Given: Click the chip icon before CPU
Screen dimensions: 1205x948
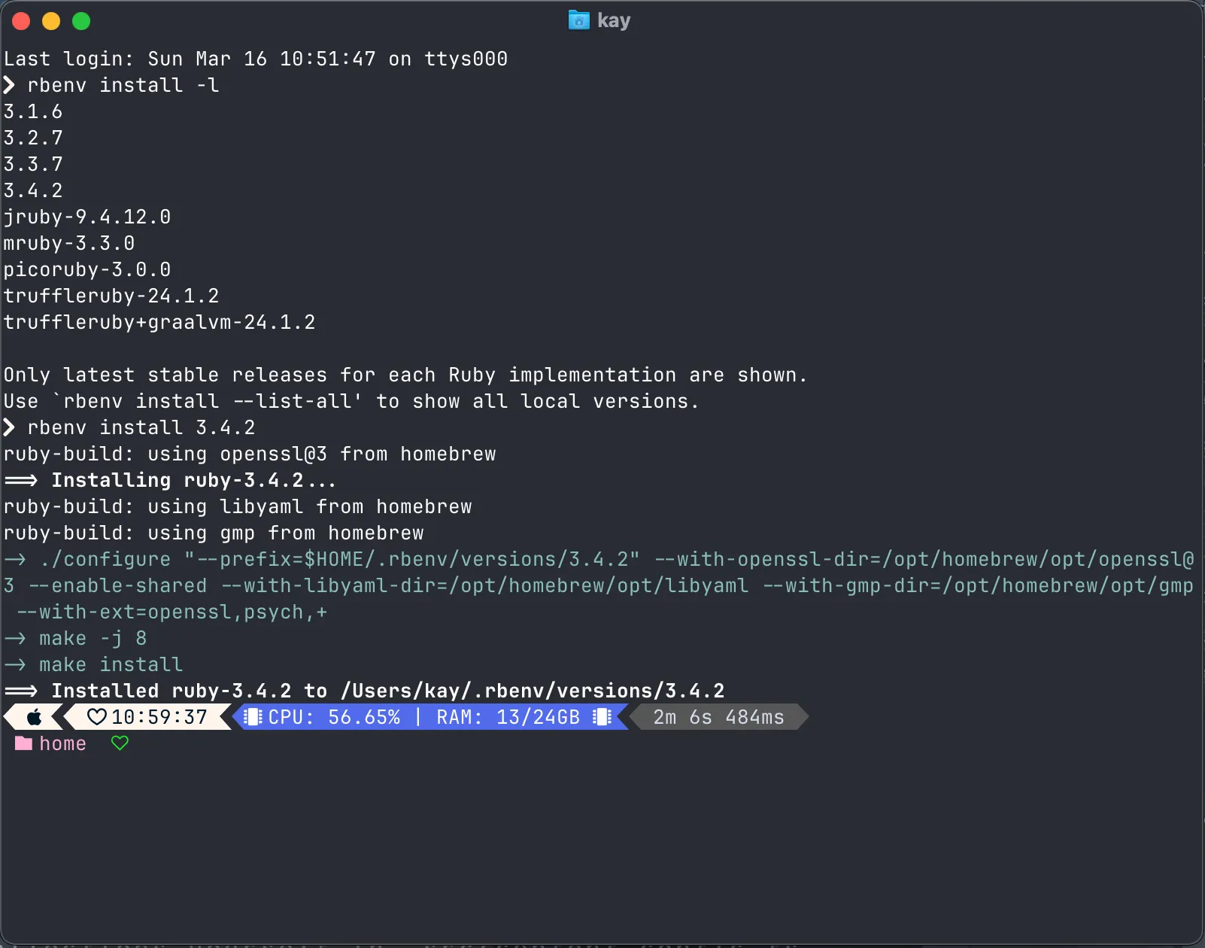Looking at the screenshot, I should coord(253,717).
